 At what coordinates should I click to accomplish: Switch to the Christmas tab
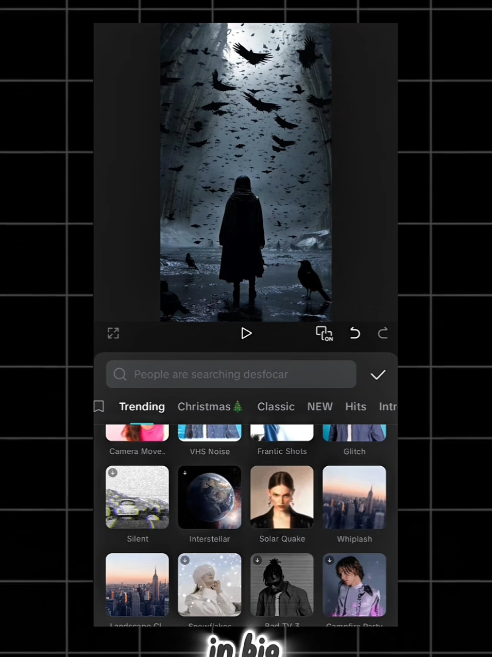tap(210, 406)
